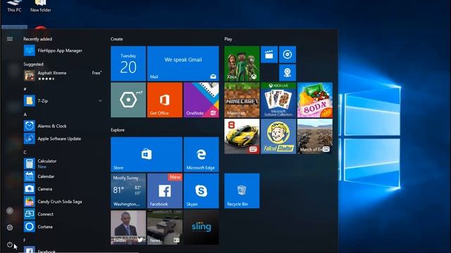
Task: Open the Xbox tile
Action: tap(242, 64)
